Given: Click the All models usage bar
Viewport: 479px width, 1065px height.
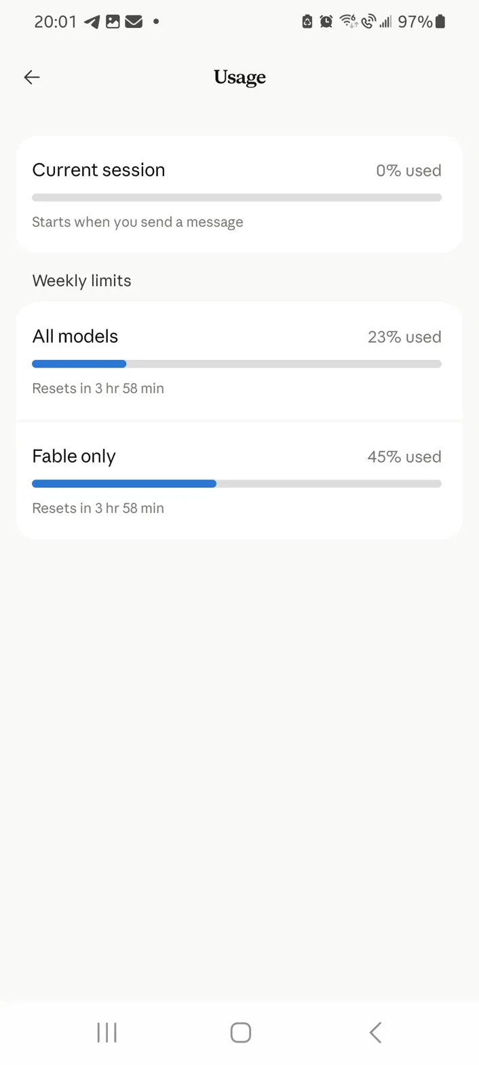Looking at the screenshot, I should [x=237, y=364].
